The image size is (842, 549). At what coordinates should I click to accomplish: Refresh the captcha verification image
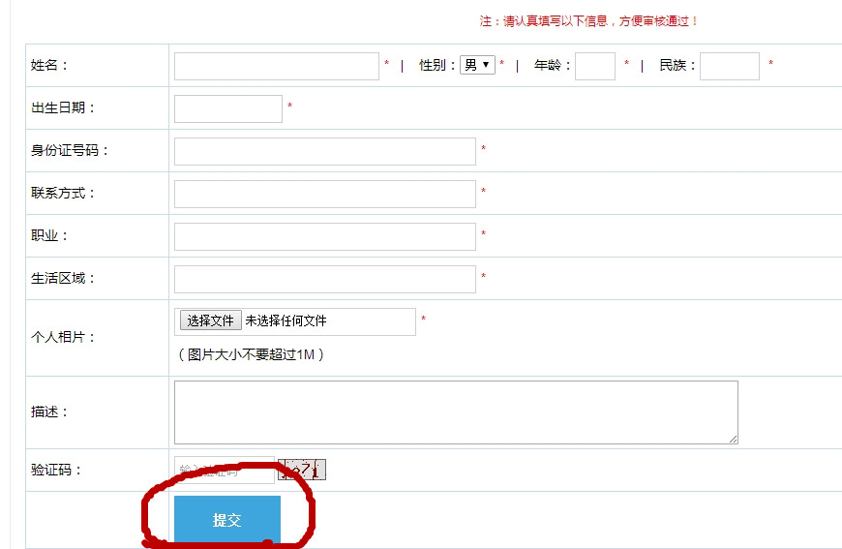pos(302,470)
